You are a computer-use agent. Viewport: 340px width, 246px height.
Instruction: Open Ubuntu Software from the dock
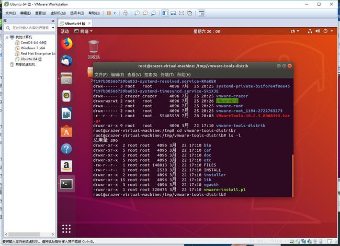[x=66, y=131]
